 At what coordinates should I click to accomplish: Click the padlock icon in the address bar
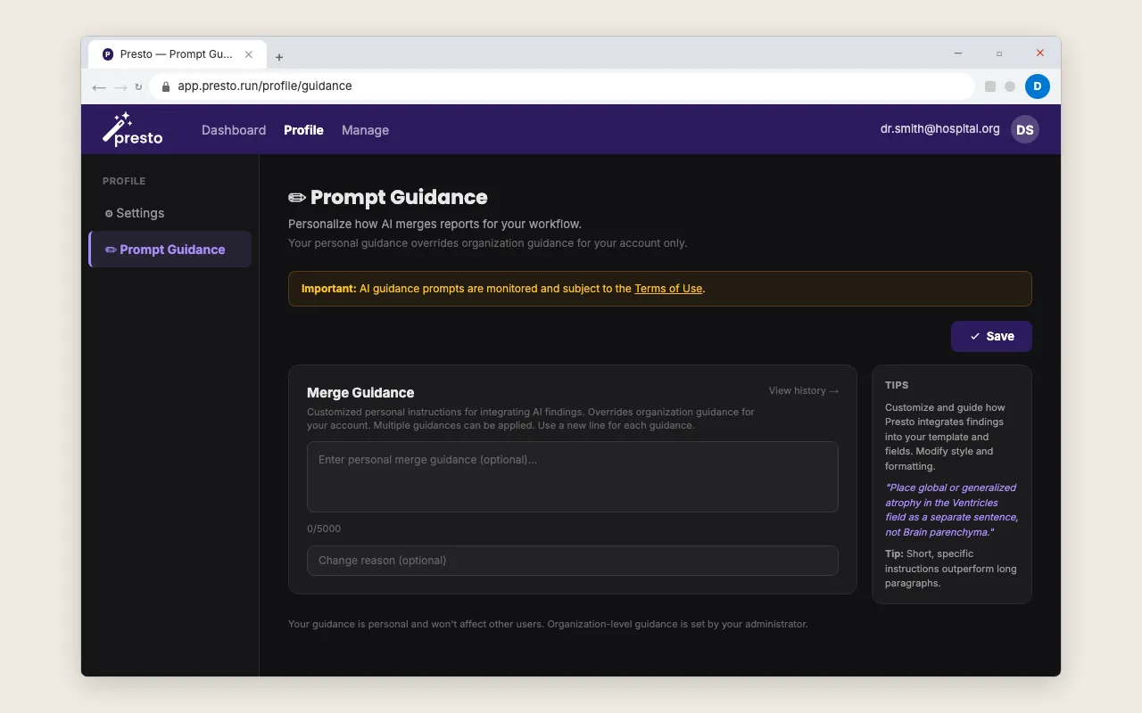164,86
